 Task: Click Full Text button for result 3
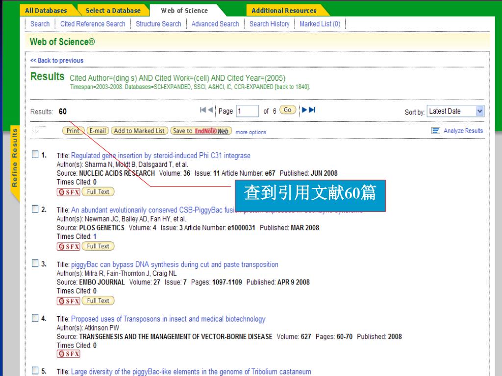click(x=98, y=301)
